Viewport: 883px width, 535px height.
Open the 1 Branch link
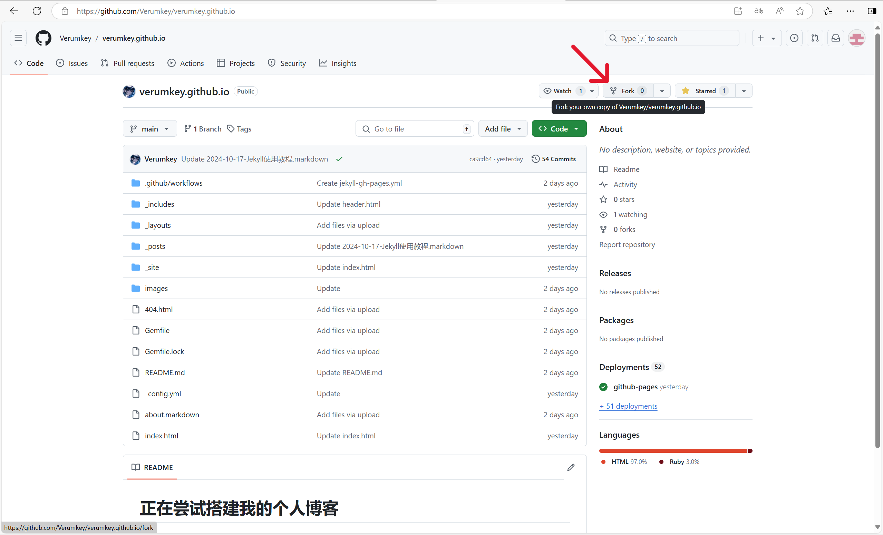coord(203,129)
